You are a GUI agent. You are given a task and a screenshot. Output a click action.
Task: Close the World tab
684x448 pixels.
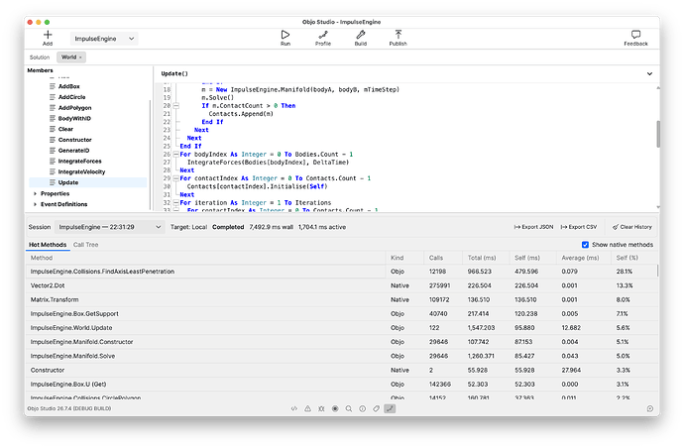tap(80, 57)
